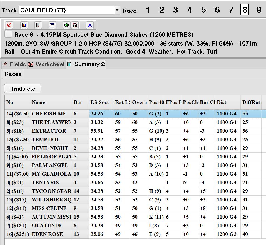The height and width of the screenshot is (245, 266).
Task: Click the red people-group toolbar icon
Action: pyautogui.click(x=75, y=25)
